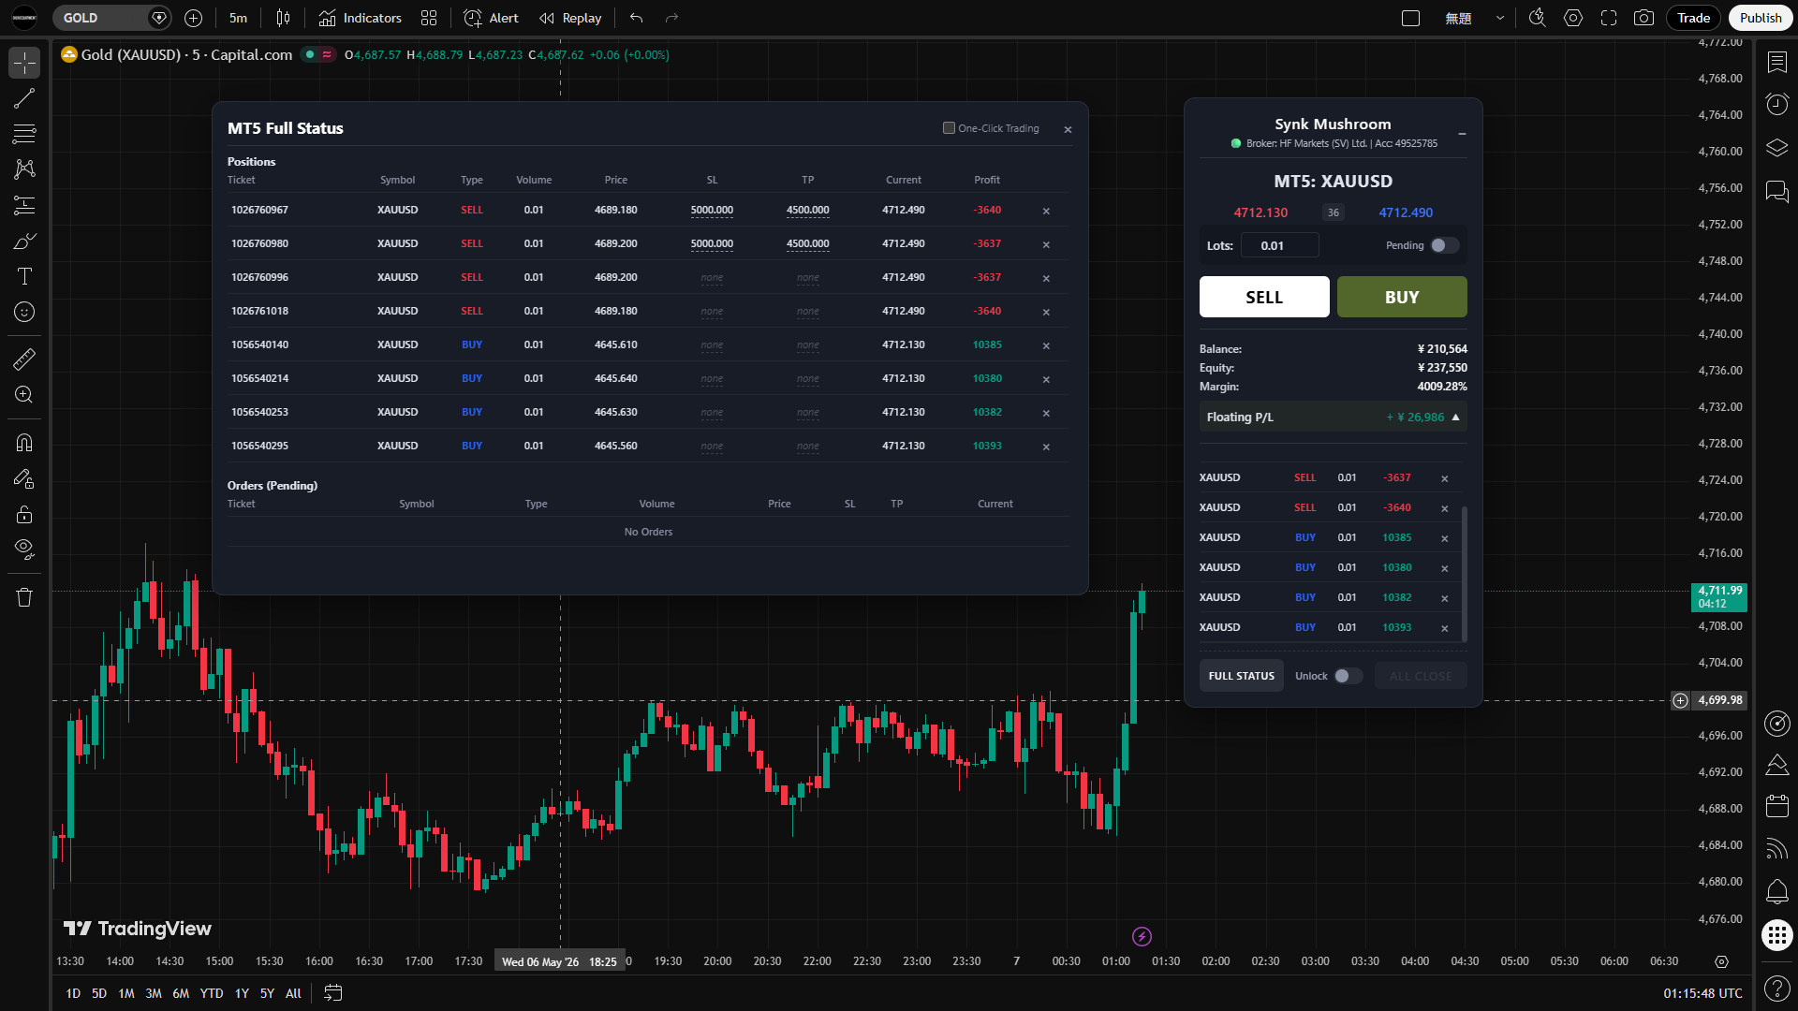Select the 1D date range
This screenshot has width=1798, height=1011.
click(x=73, y=993)
